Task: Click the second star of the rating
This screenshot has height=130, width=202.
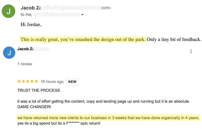Action: pyautogui.click(x=24, y=82)
